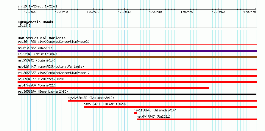Click the red nsv6534377 variant bar
The image size is (265, 131).
point(137,82)
